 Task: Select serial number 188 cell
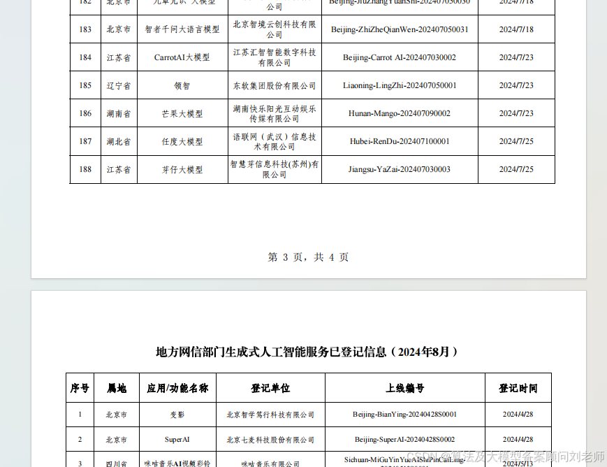[85, 169]
